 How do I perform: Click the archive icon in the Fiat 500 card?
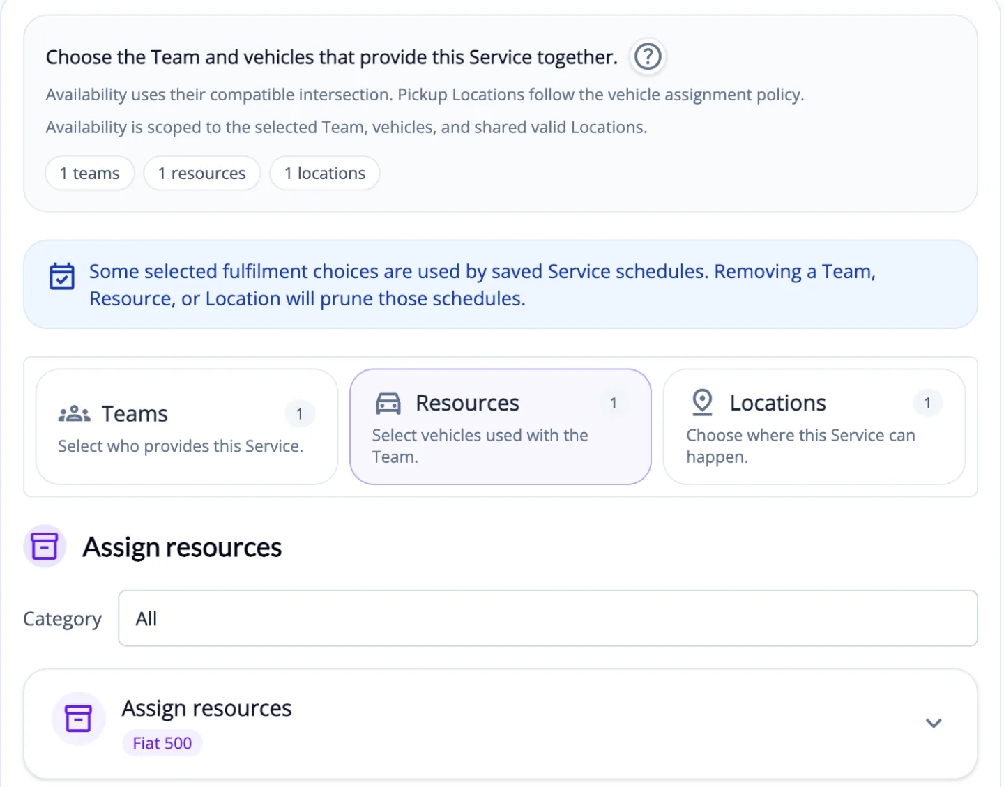(x=79, y=718)
